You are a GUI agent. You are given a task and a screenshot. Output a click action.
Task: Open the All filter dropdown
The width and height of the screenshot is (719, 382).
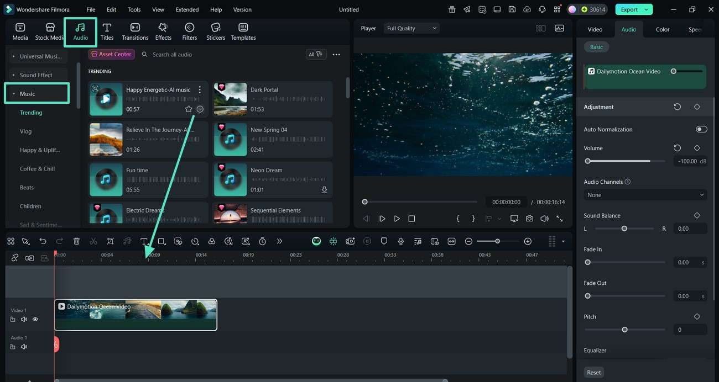(x=316, y=54)
